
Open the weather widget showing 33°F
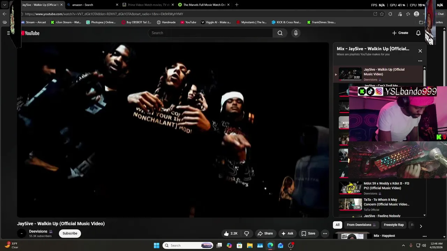11,245
